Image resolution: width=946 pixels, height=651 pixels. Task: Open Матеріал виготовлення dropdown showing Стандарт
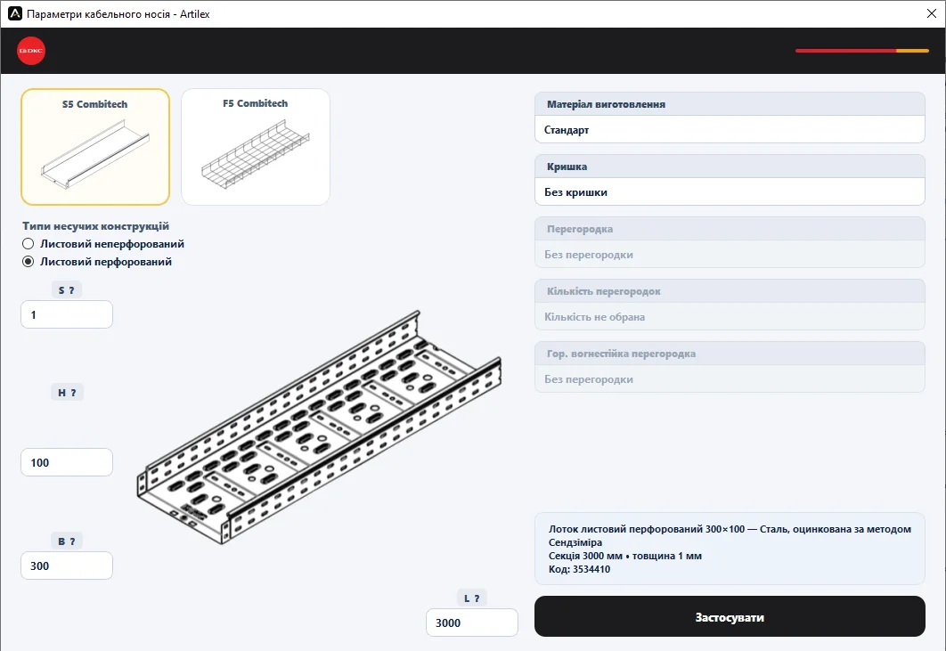click(730, 129)
